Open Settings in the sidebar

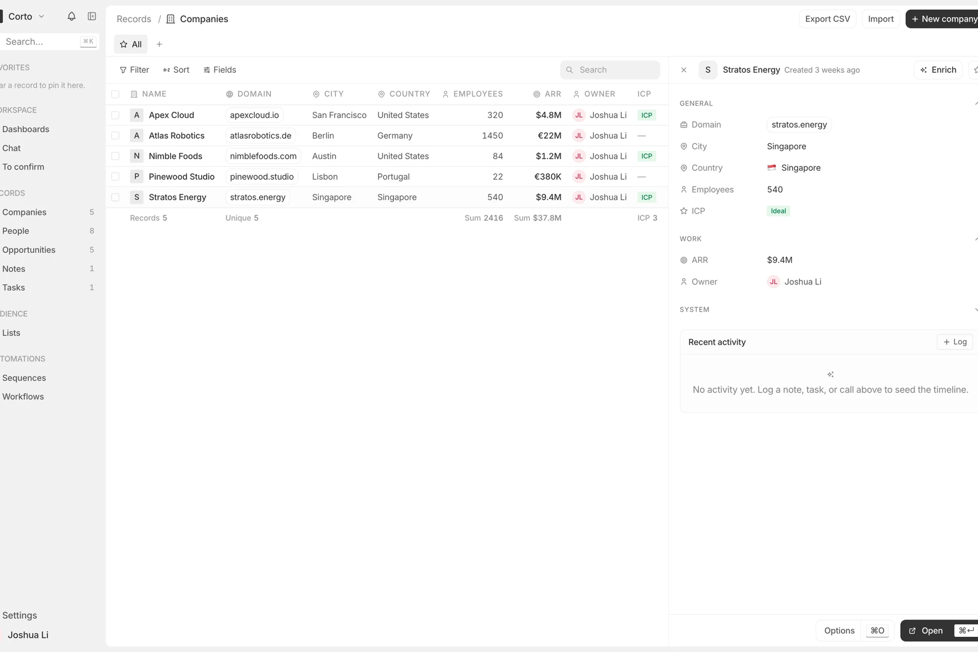pyautogui.click(x=19, y=615)
